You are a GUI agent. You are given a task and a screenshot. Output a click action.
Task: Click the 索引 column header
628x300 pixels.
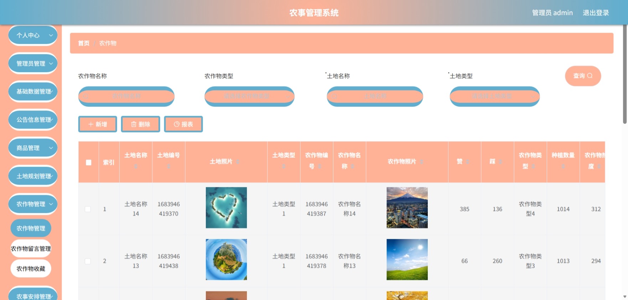coord(109,162)
